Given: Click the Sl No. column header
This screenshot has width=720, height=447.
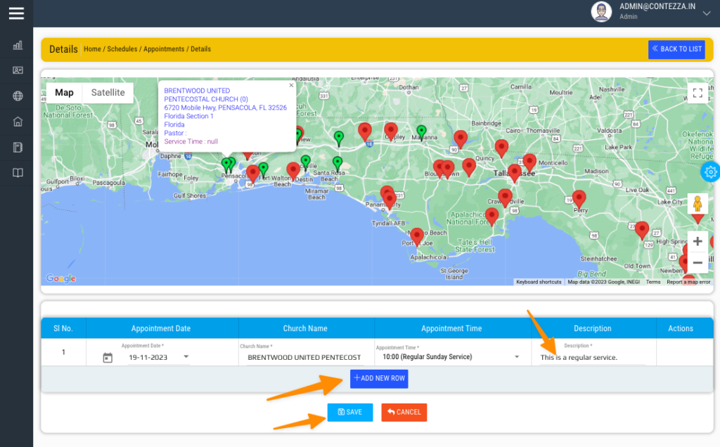Looking at the screenshot, I should click(63, 329).
